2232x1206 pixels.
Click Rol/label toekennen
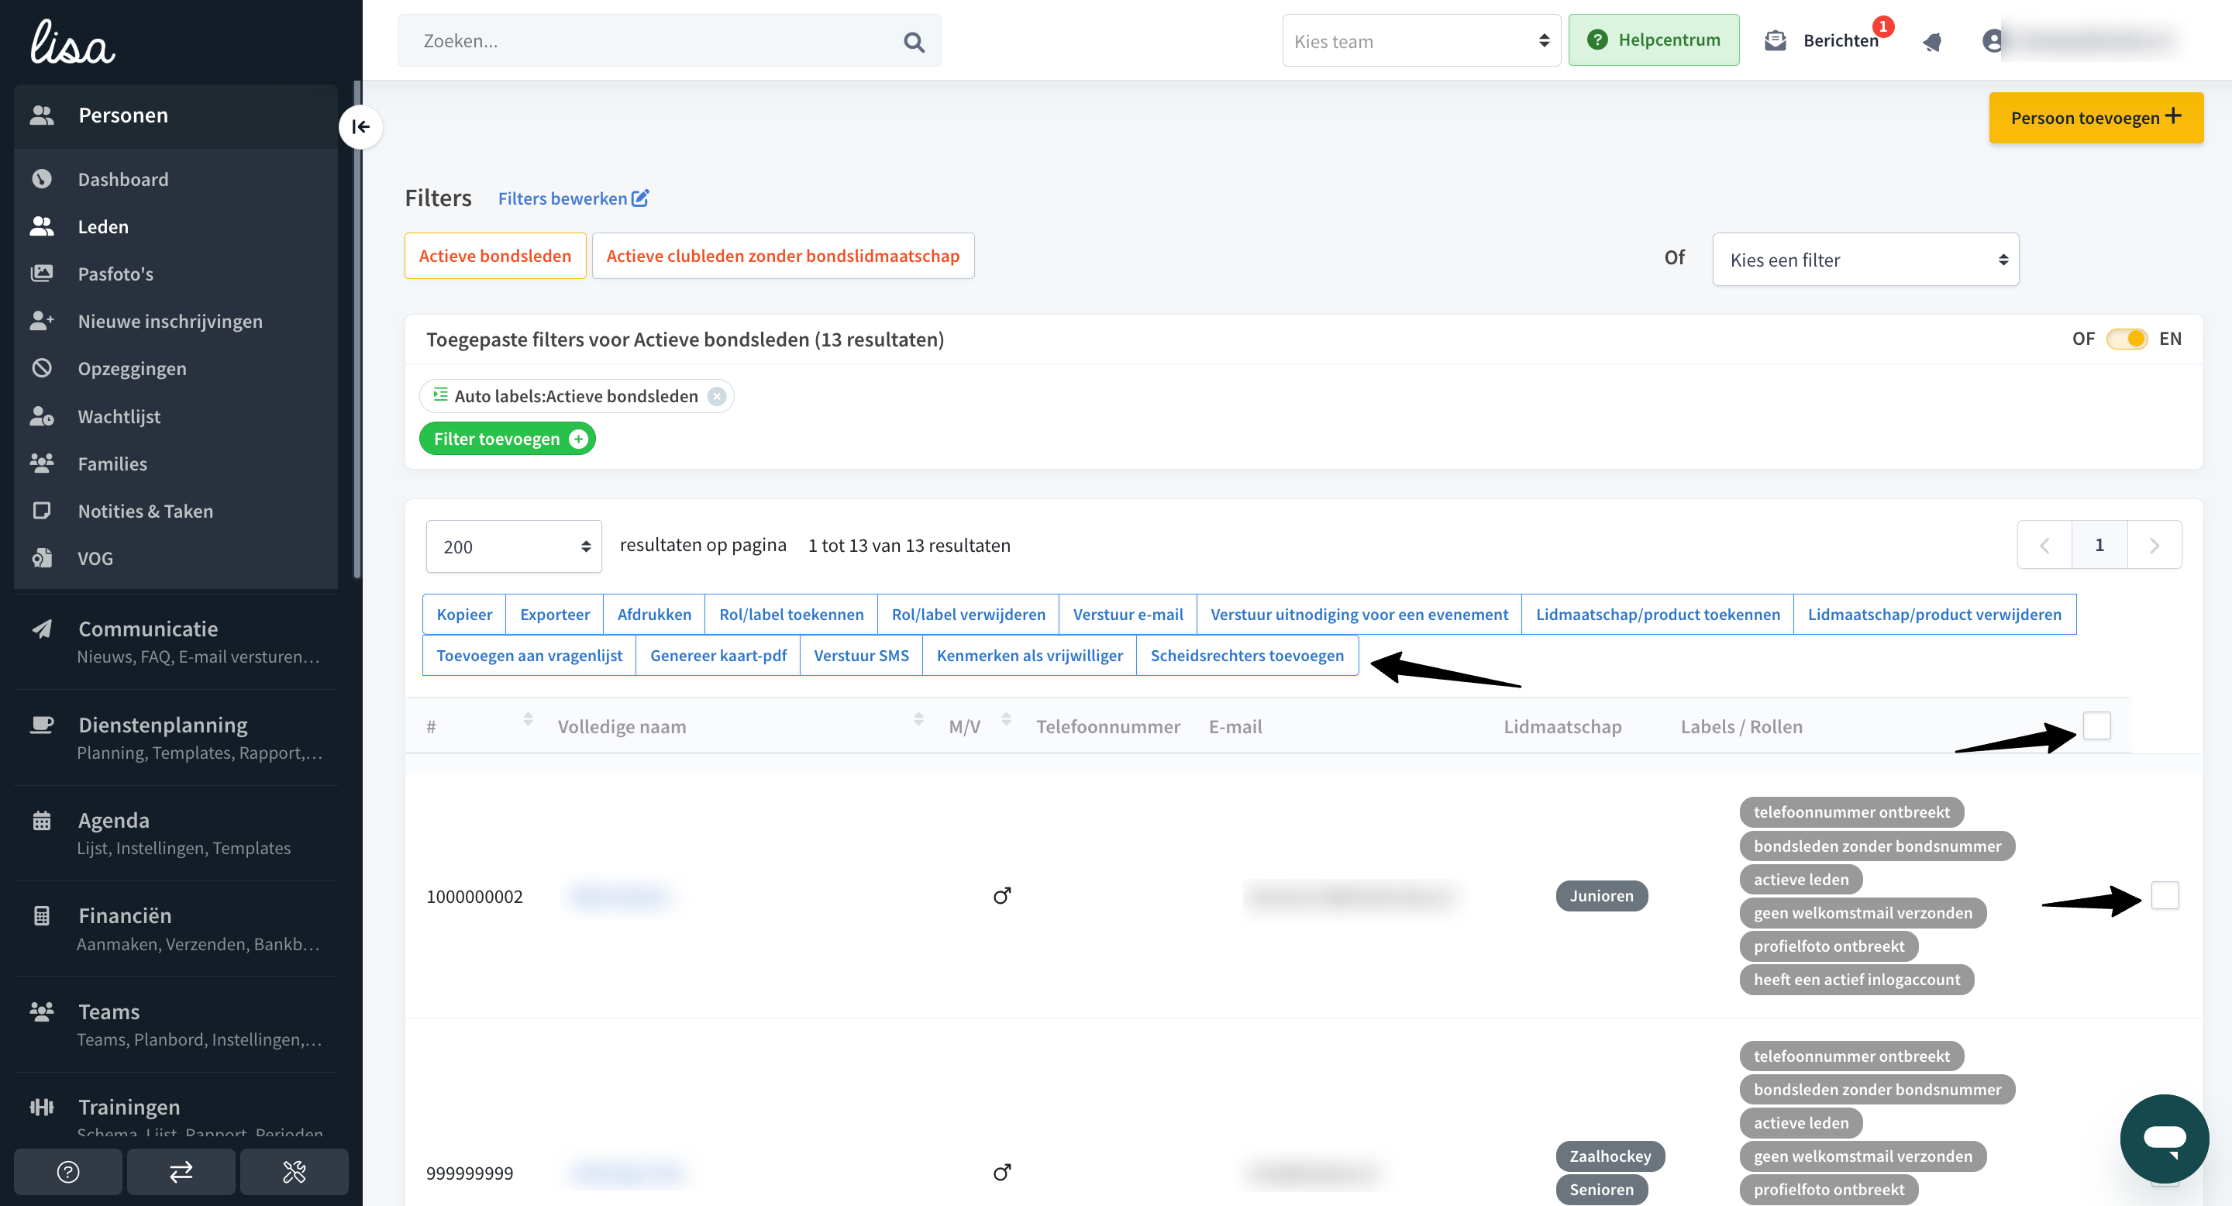coord(791,615)
